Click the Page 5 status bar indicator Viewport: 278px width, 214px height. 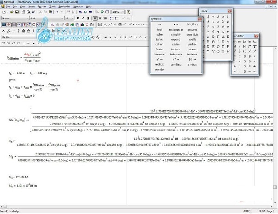(271, 211)
